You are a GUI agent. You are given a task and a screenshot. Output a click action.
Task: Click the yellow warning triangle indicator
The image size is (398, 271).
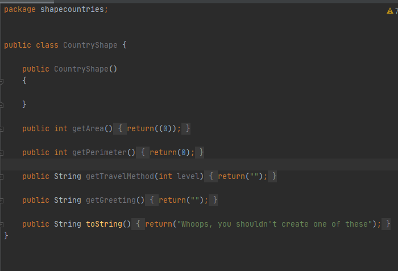[389, 11]
